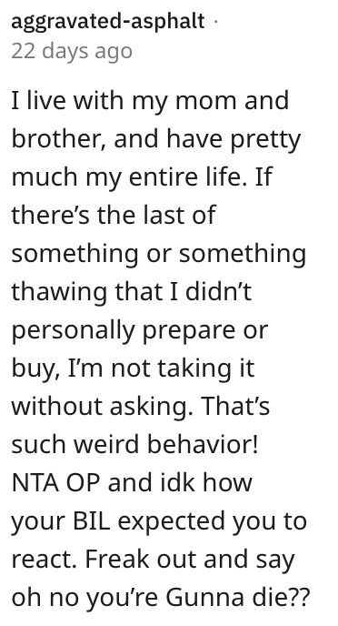Click the phrase "expected you to"
This screenshot has height=626, width=338.
point(213,522)
